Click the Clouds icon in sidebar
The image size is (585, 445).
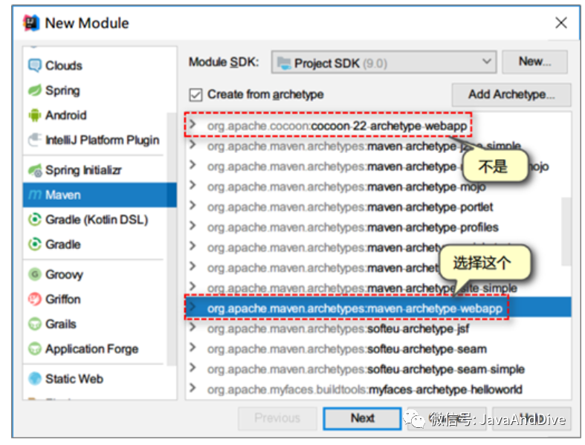coord(35,65)
